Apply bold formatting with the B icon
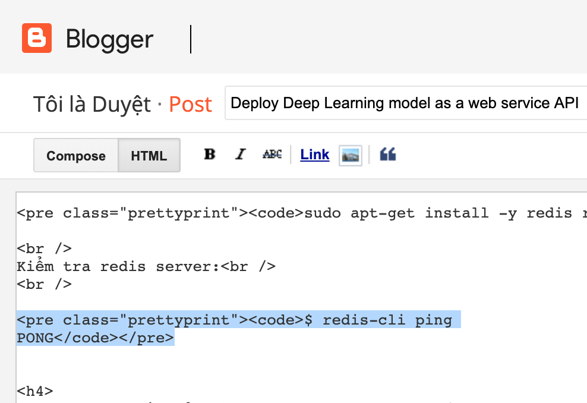587x403 pixels. point(210,155)
